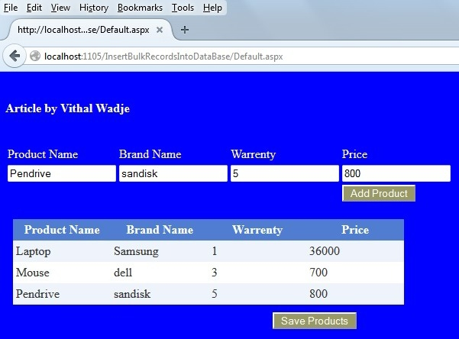Click the browser back arrow button

pyautogui.click(x=14, y=56)
